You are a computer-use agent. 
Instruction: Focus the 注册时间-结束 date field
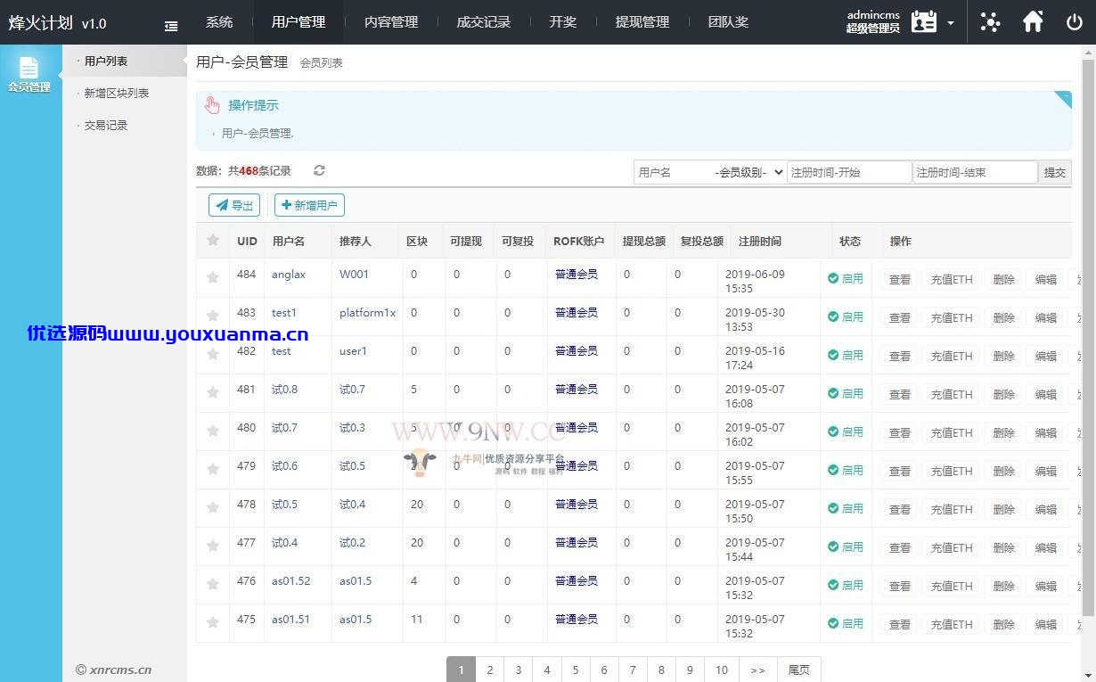[976, 172]
